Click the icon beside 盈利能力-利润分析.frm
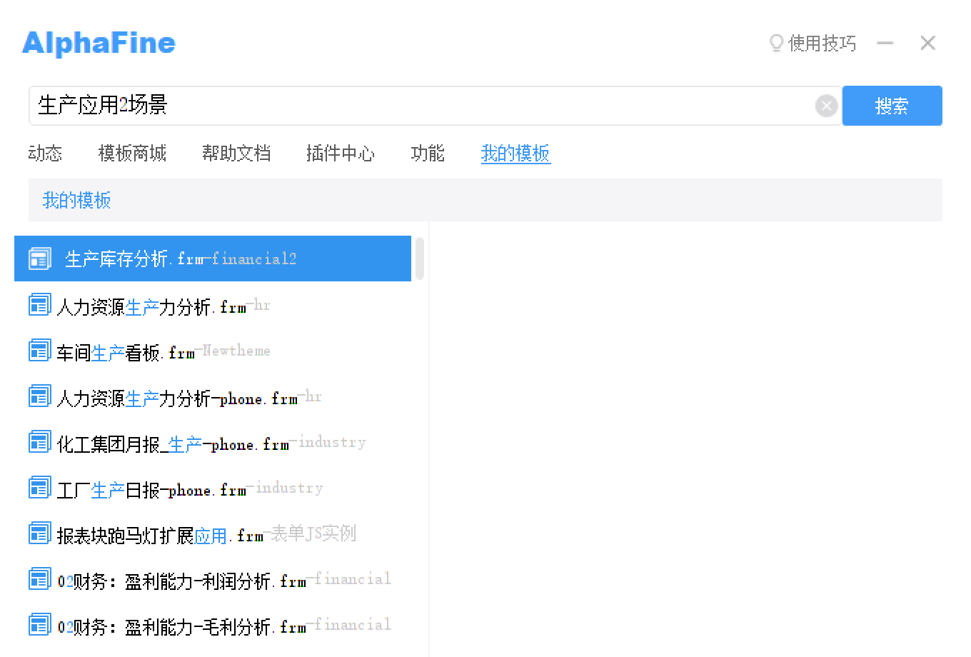Image resolution: width=971 pixels, height=657 pixels. point(40,578)
